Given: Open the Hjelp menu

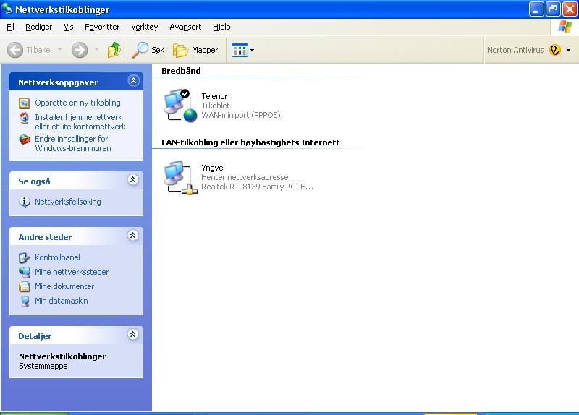Looking at the screenshot, I should (x=221, y=27).
